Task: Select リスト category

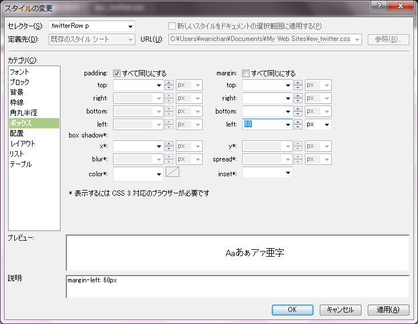Action: (x=34, y=154)
